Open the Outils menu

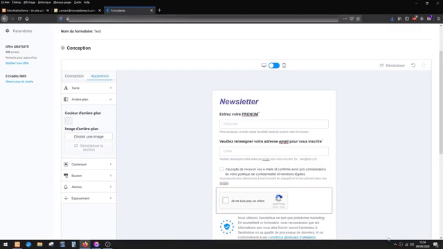[78, 2]
